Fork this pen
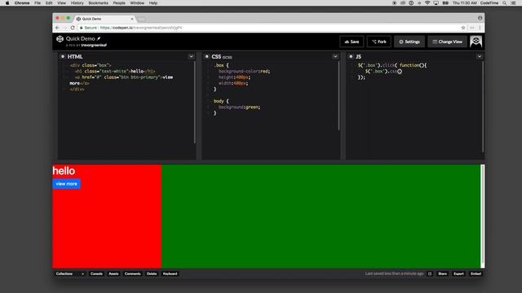Image resolution: width=522 pixels, height=293 pixels. (378, 42)
